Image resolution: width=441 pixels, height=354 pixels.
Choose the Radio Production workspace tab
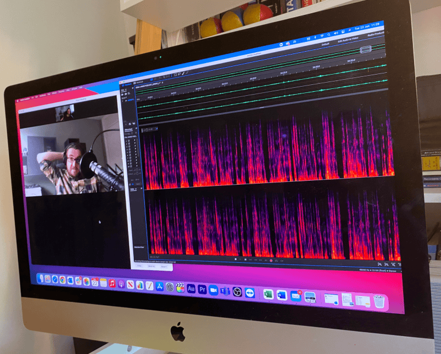376,34
